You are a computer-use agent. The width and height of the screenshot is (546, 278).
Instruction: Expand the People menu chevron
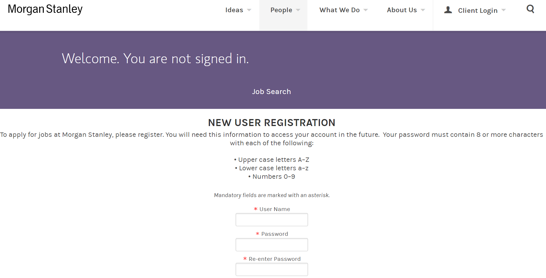click(x=298, y=10)
